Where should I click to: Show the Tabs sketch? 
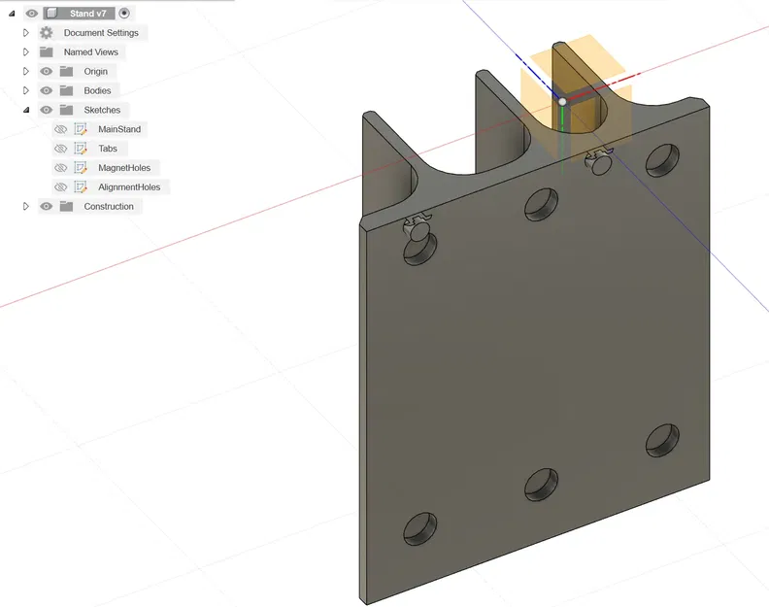tap(61, 149)
